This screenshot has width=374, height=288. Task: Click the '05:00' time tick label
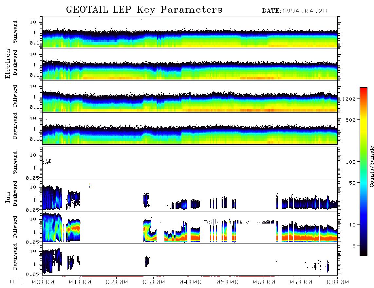pyautogui.click(x=228, y=282)
